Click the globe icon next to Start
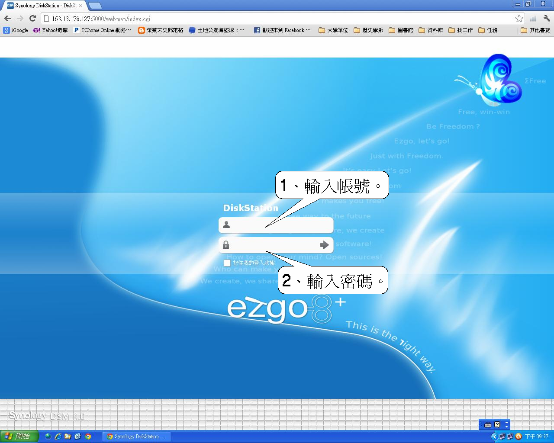 click(48, 437)
